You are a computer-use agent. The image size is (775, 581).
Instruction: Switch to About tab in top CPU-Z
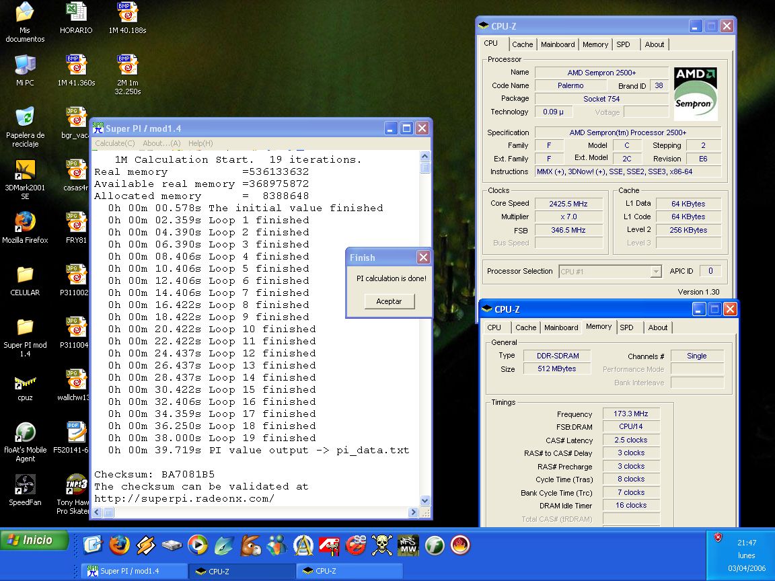655,44
